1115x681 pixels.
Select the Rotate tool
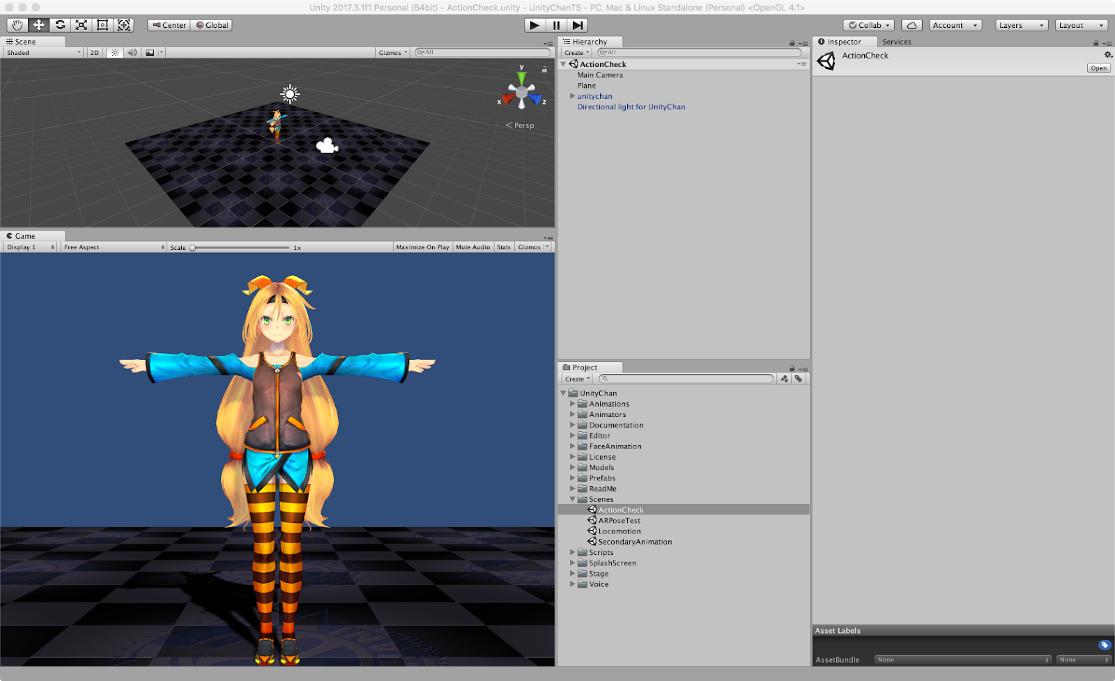click(59, 24)
